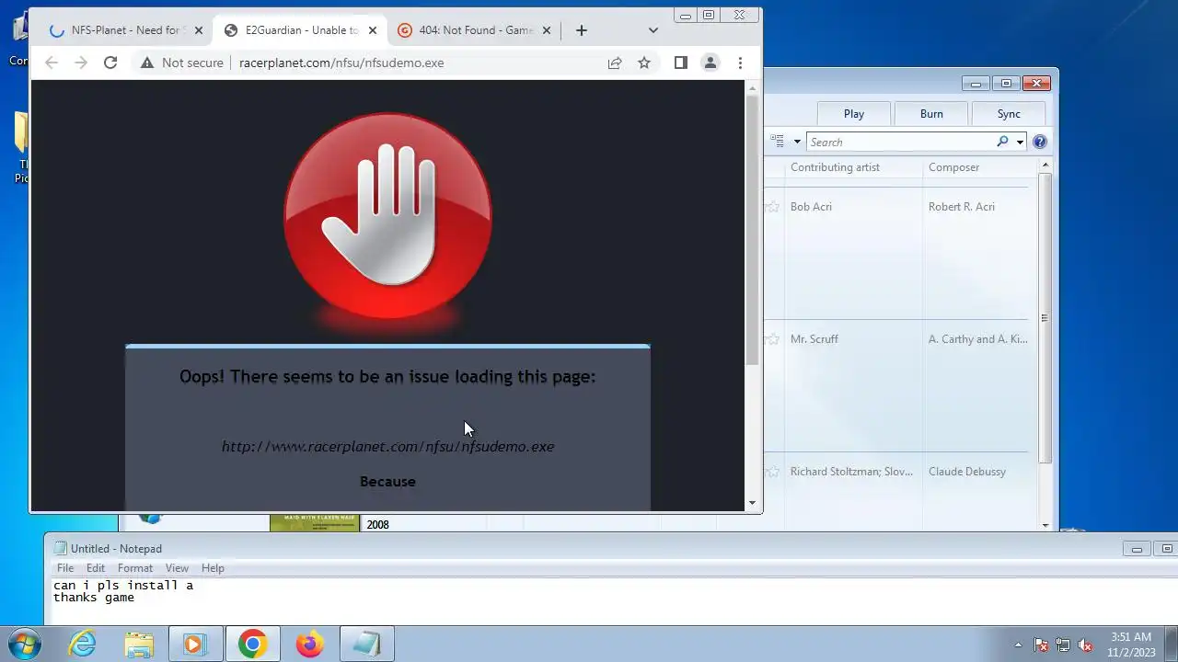Open Media Player help icon

pyautogui.click(x=1040, y=142)
